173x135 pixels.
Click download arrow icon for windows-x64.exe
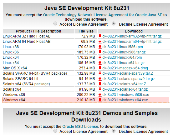(x=100, y=100)
